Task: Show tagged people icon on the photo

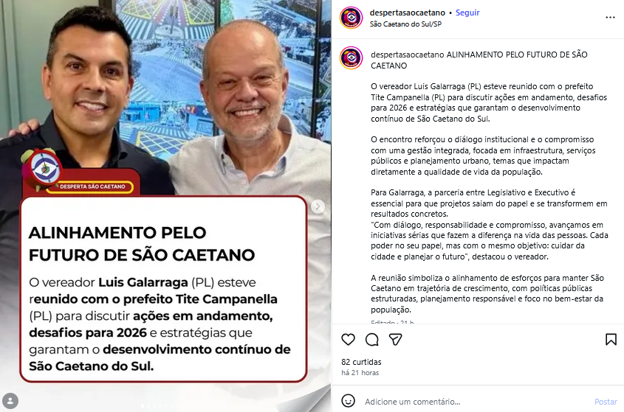Action: [x=10, y=400]
